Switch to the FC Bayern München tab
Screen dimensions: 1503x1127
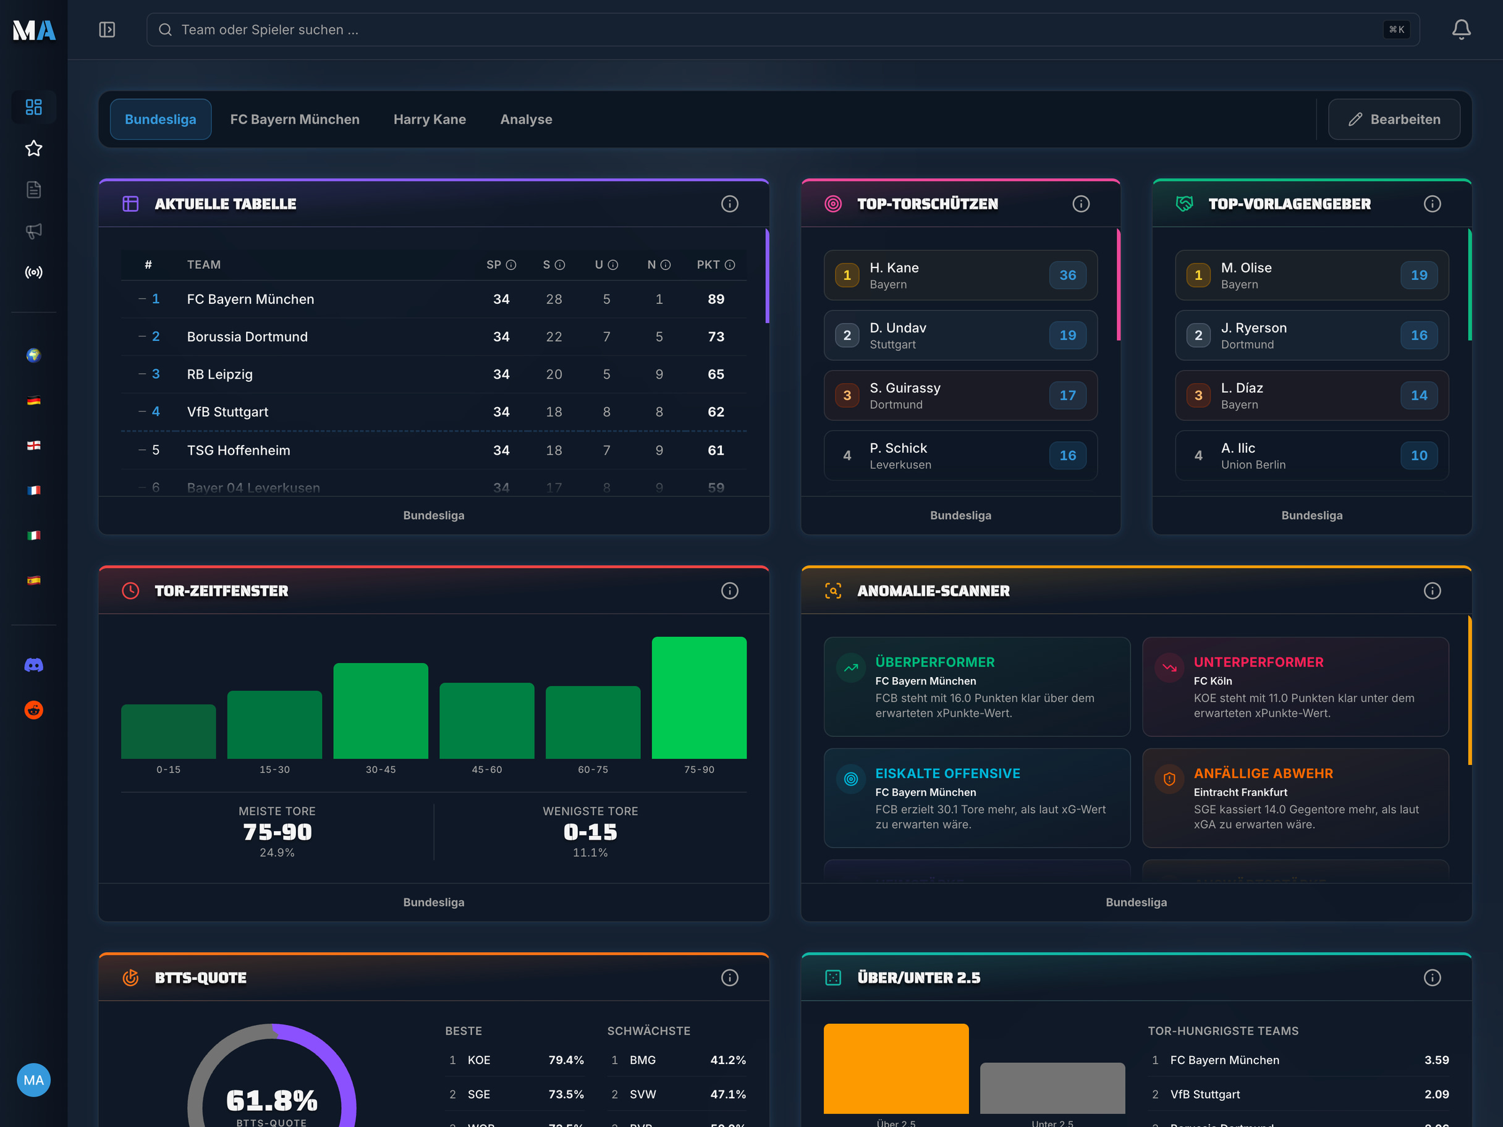pyautogui.click(x=295, y=120)
